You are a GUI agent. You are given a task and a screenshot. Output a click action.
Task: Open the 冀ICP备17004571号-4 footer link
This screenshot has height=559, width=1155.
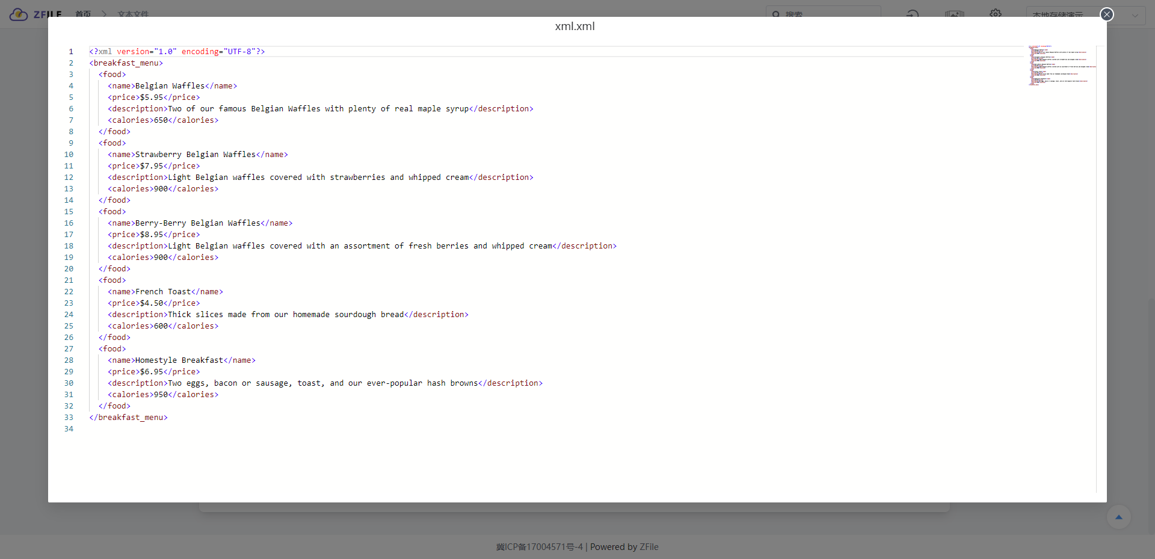pos(539,547)
